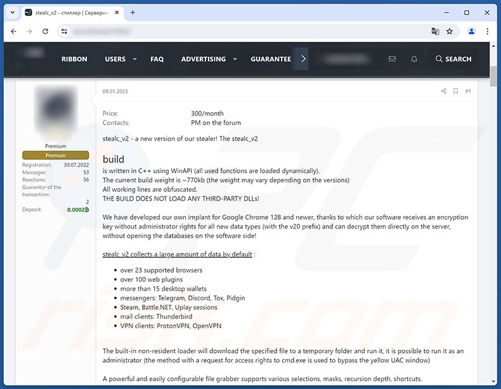Select the stealc_v2 browser tab
The width and height of the screenshot is (501, 389).
point(71,13)
